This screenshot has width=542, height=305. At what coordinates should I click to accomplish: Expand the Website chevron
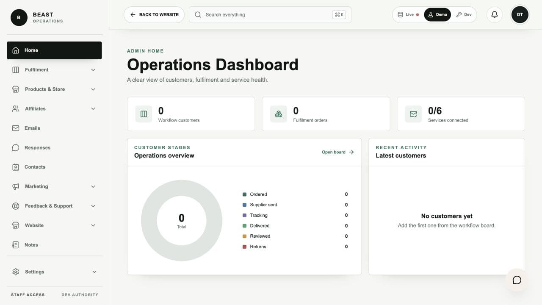click(x=93, y=225)
